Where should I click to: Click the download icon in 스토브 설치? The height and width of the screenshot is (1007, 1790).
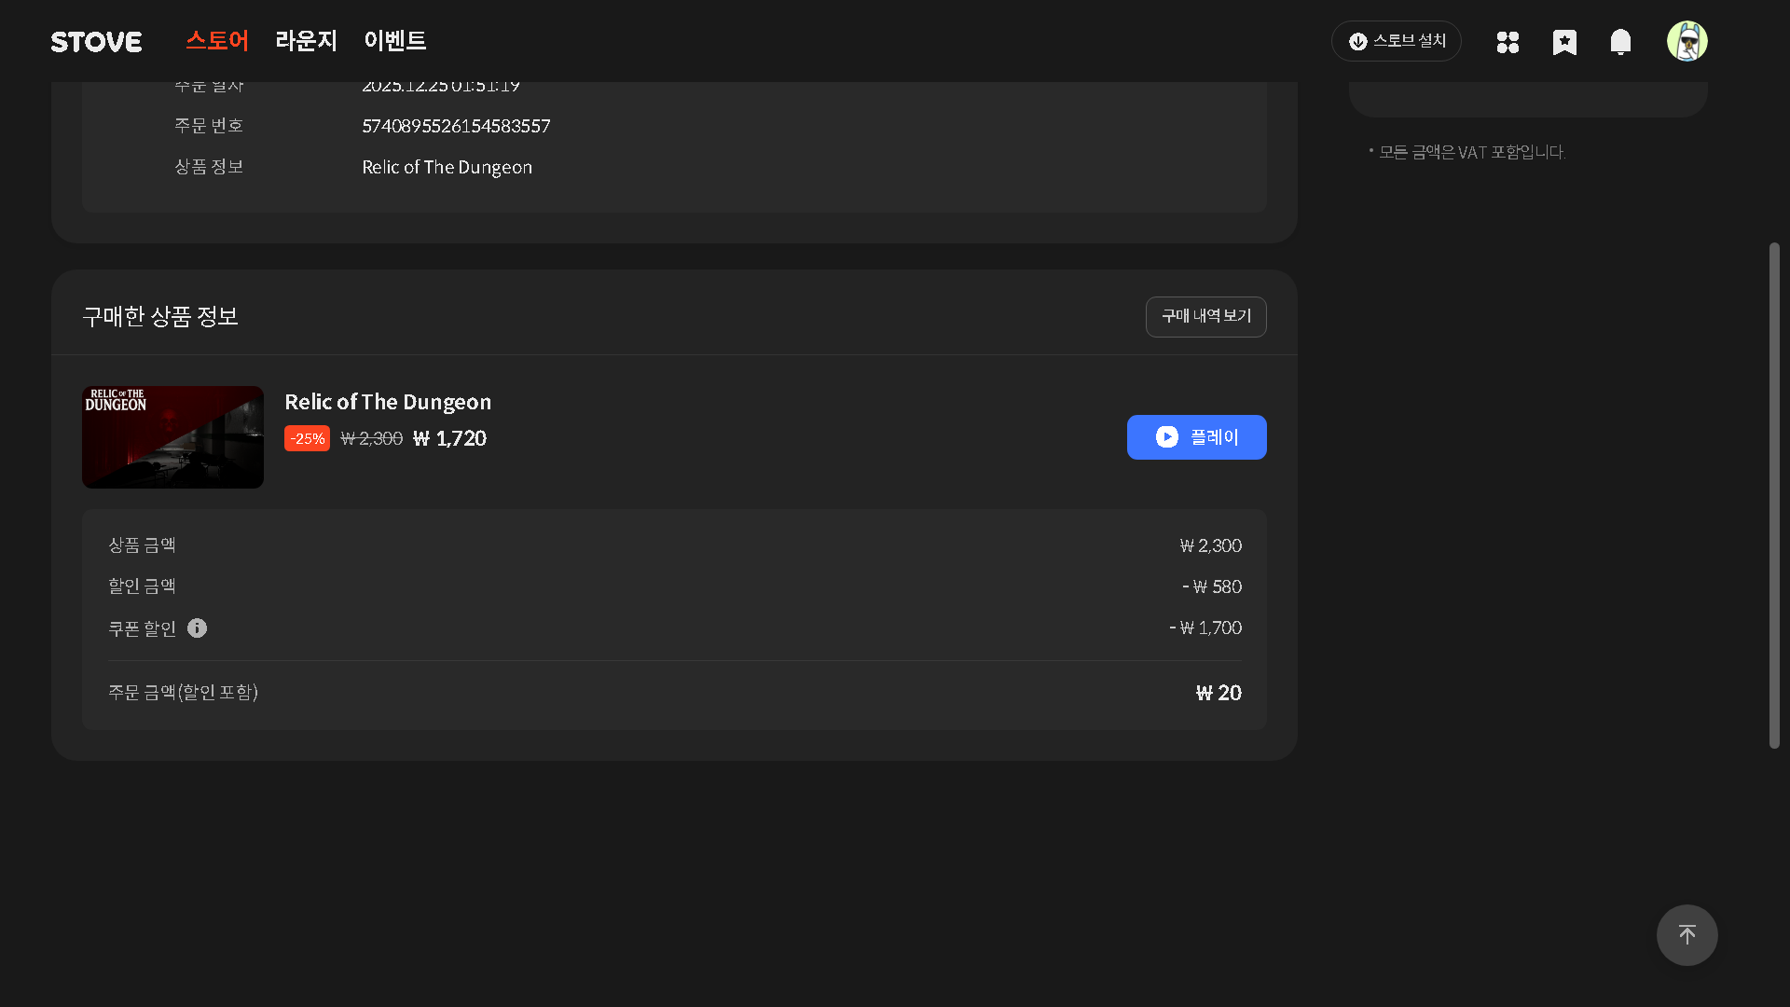(x=1358, y=42)
